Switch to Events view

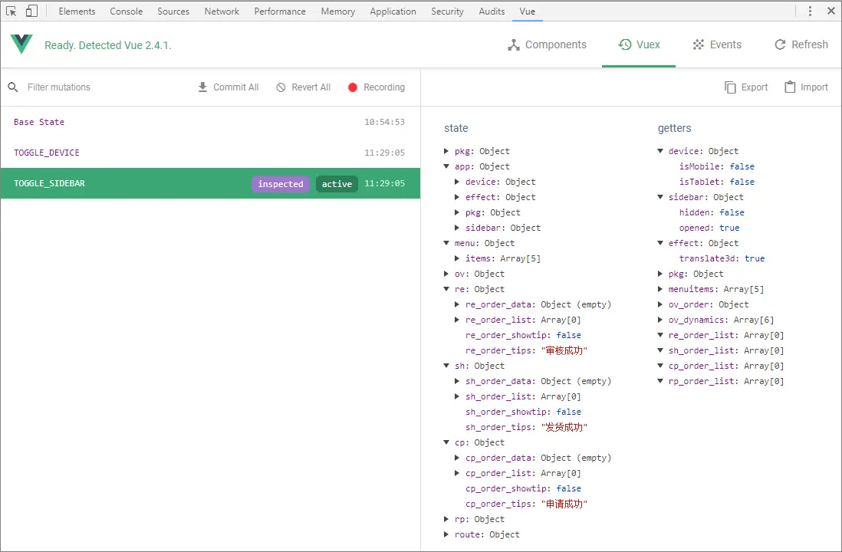(x=717, y=44)
